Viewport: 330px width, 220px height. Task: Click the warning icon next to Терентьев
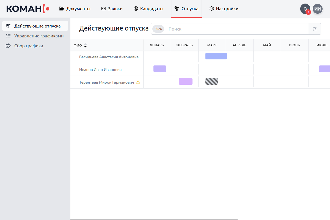138,82
